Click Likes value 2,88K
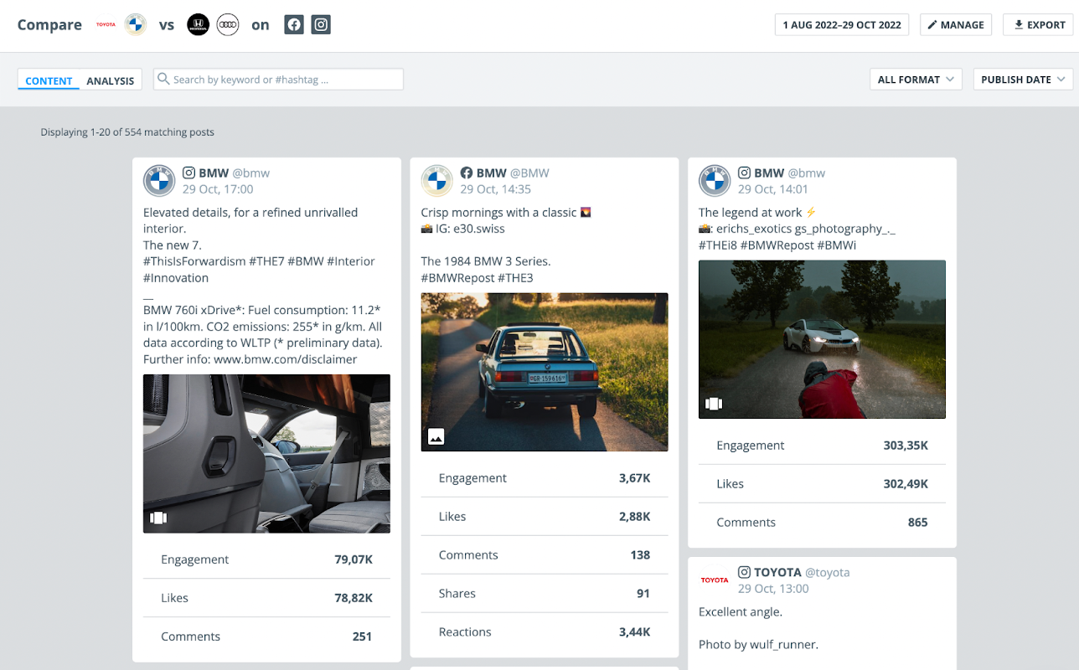The width and height of the screenshot is (1079, 670). (x=635, y=517)
